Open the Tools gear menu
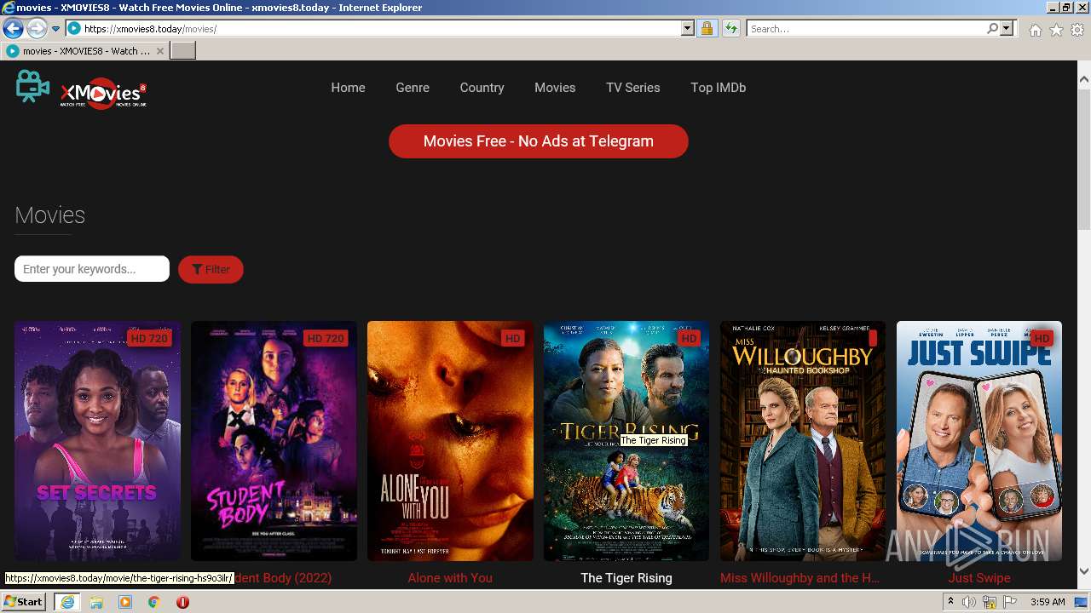Image resolution: width=1091 pixels, height=613 pixels. click(1077, 28)
